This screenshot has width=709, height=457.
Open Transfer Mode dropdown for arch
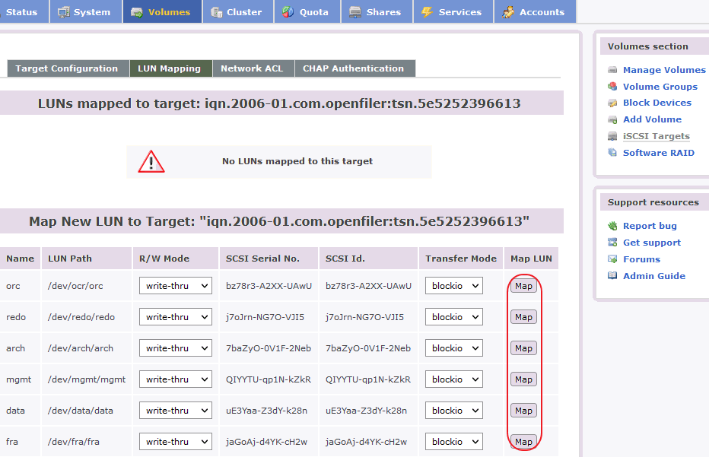coord(454,348)
